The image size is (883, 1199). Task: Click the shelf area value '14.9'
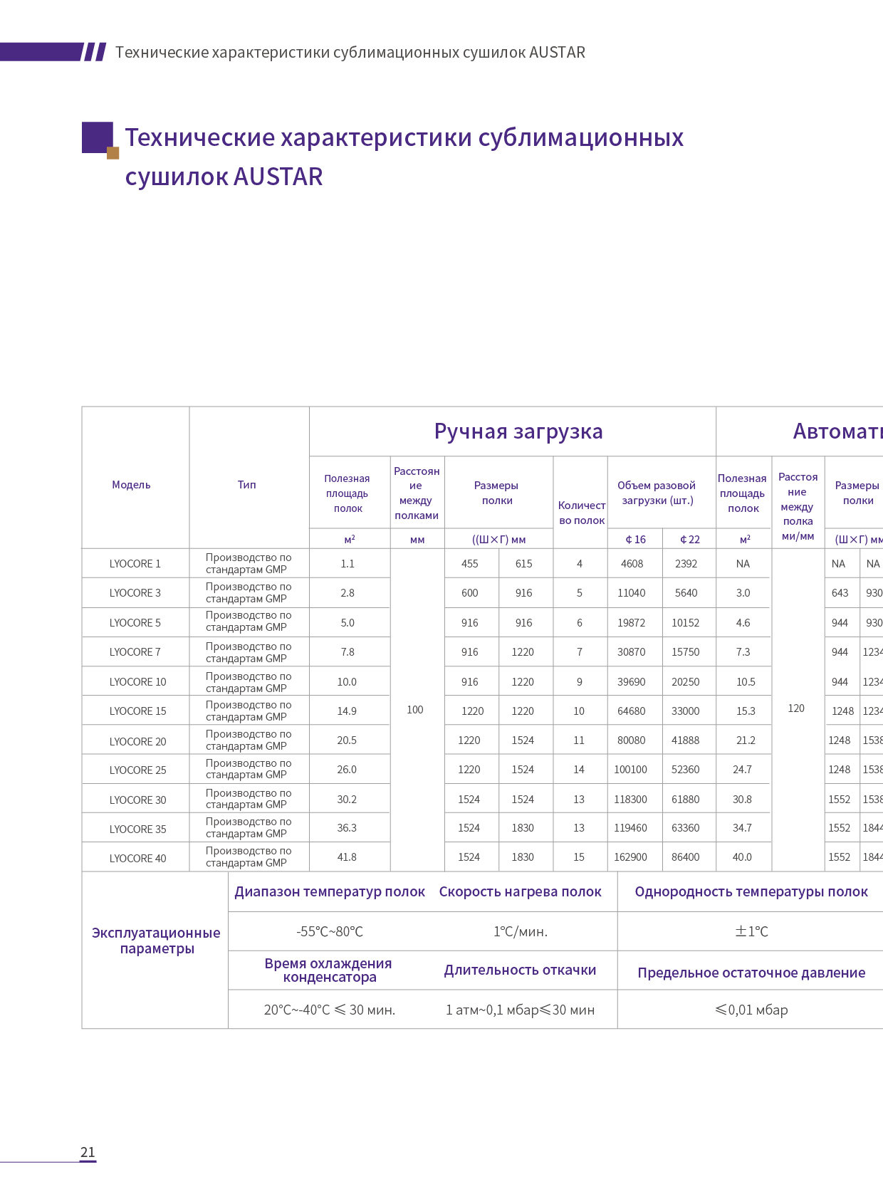347,711
